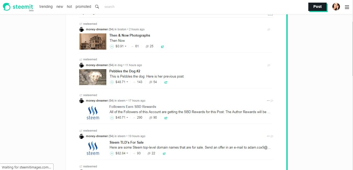The height and width of the screenshot is (170, 353).
Task: Open the boston tag link
Action: (122, 30)
